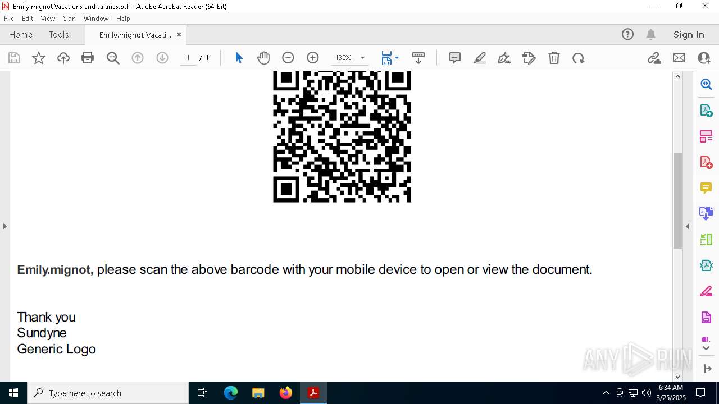Click the scroll up arrow of document
Viewport: 719px width, 404px height.
[x=677, y=77]
